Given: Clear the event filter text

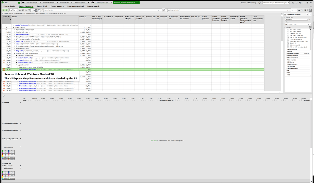Looking at the screenshot, I should pos(159,10).
